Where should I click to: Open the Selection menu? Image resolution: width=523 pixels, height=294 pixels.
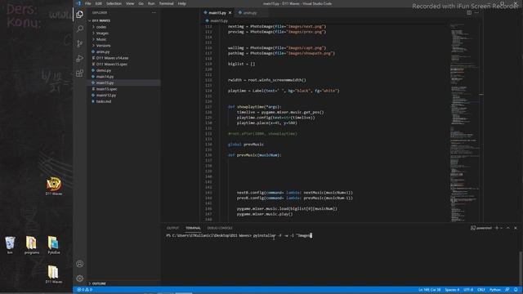(x=114, y=3)
